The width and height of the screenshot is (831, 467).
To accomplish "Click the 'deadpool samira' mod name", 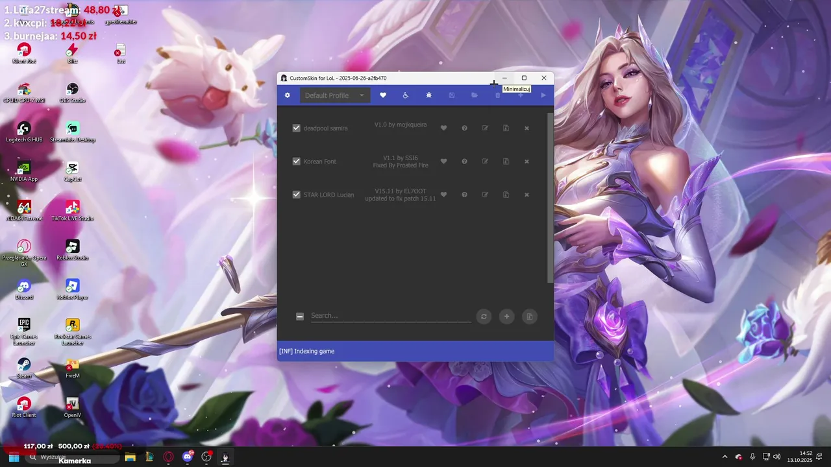I will tap(325, 128).
